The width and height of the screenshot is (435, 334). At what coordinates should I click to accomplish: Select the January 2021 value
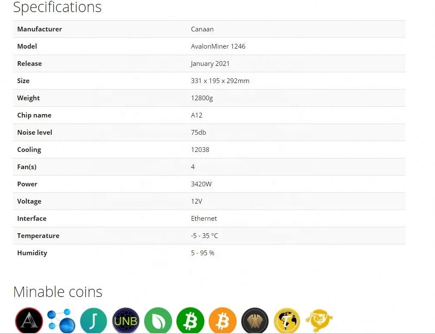[210, 64]
